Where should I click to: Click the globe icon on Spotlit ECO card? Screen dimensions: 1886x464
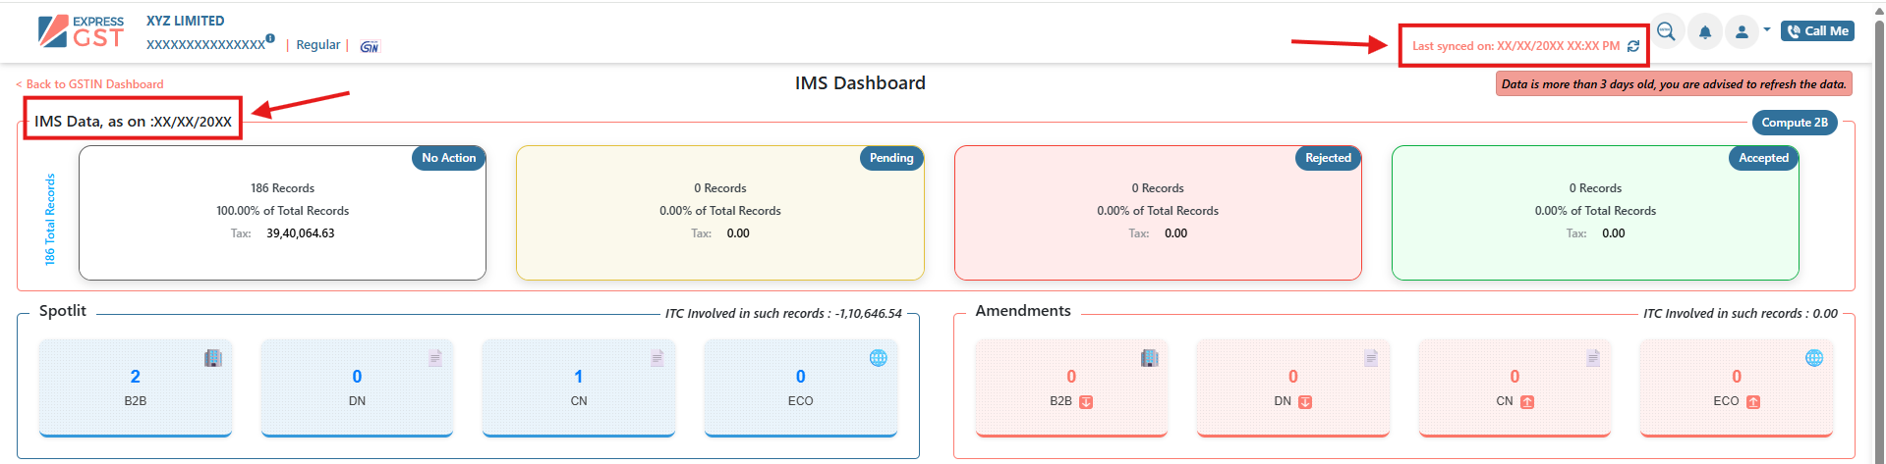click(x=878, y=358)
